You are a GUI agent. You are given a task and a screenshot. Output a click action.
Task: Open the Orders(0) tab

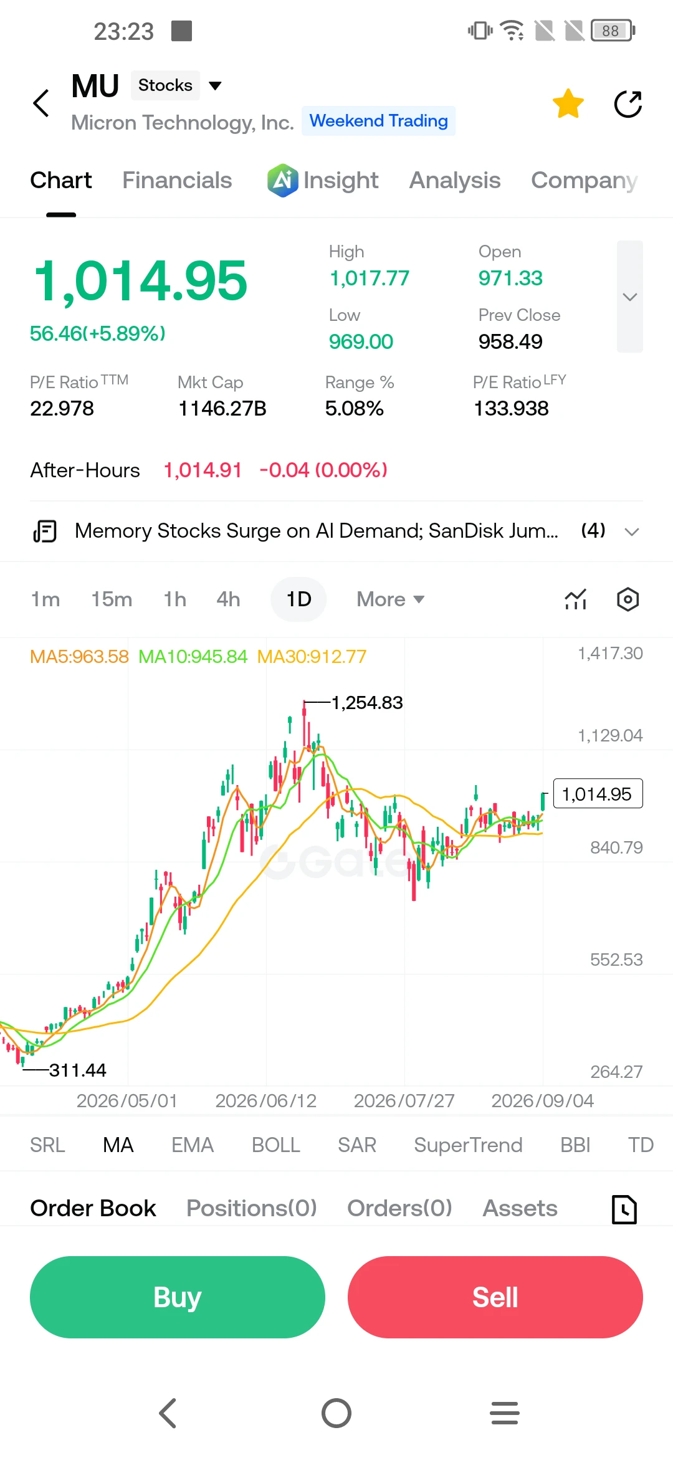(x=399, y=1209)
